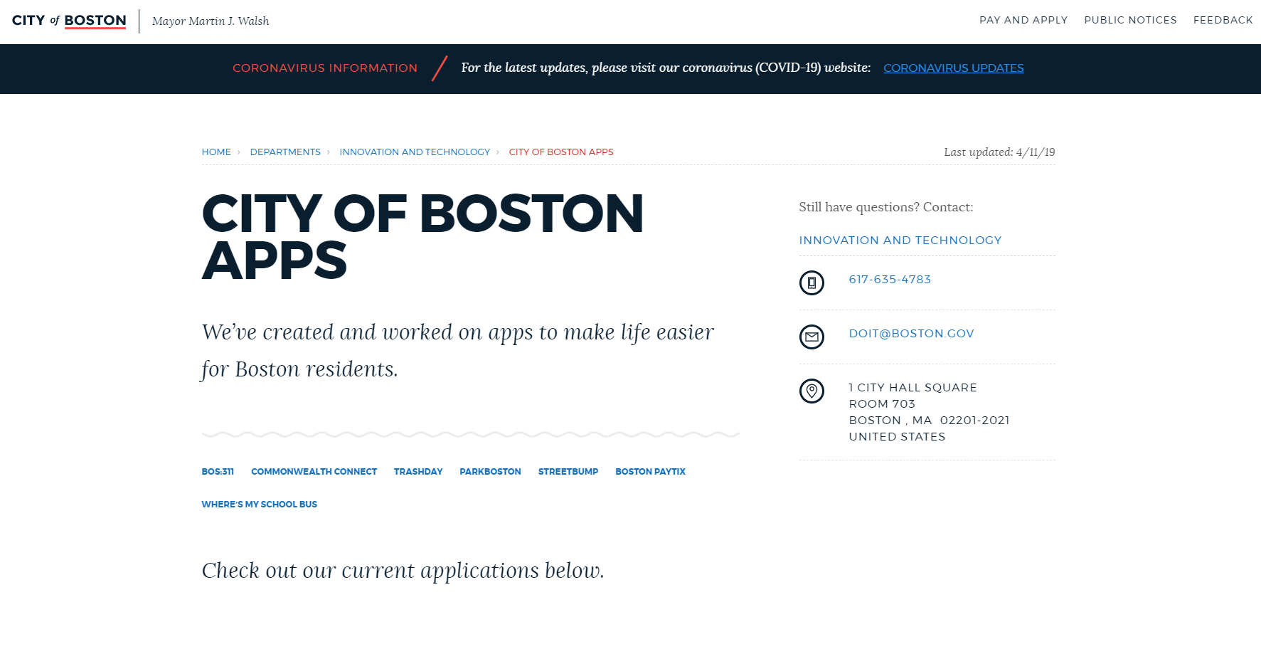
Task: Click the email envelope icon
Action: pyautogui.click(x=812, y=337)
